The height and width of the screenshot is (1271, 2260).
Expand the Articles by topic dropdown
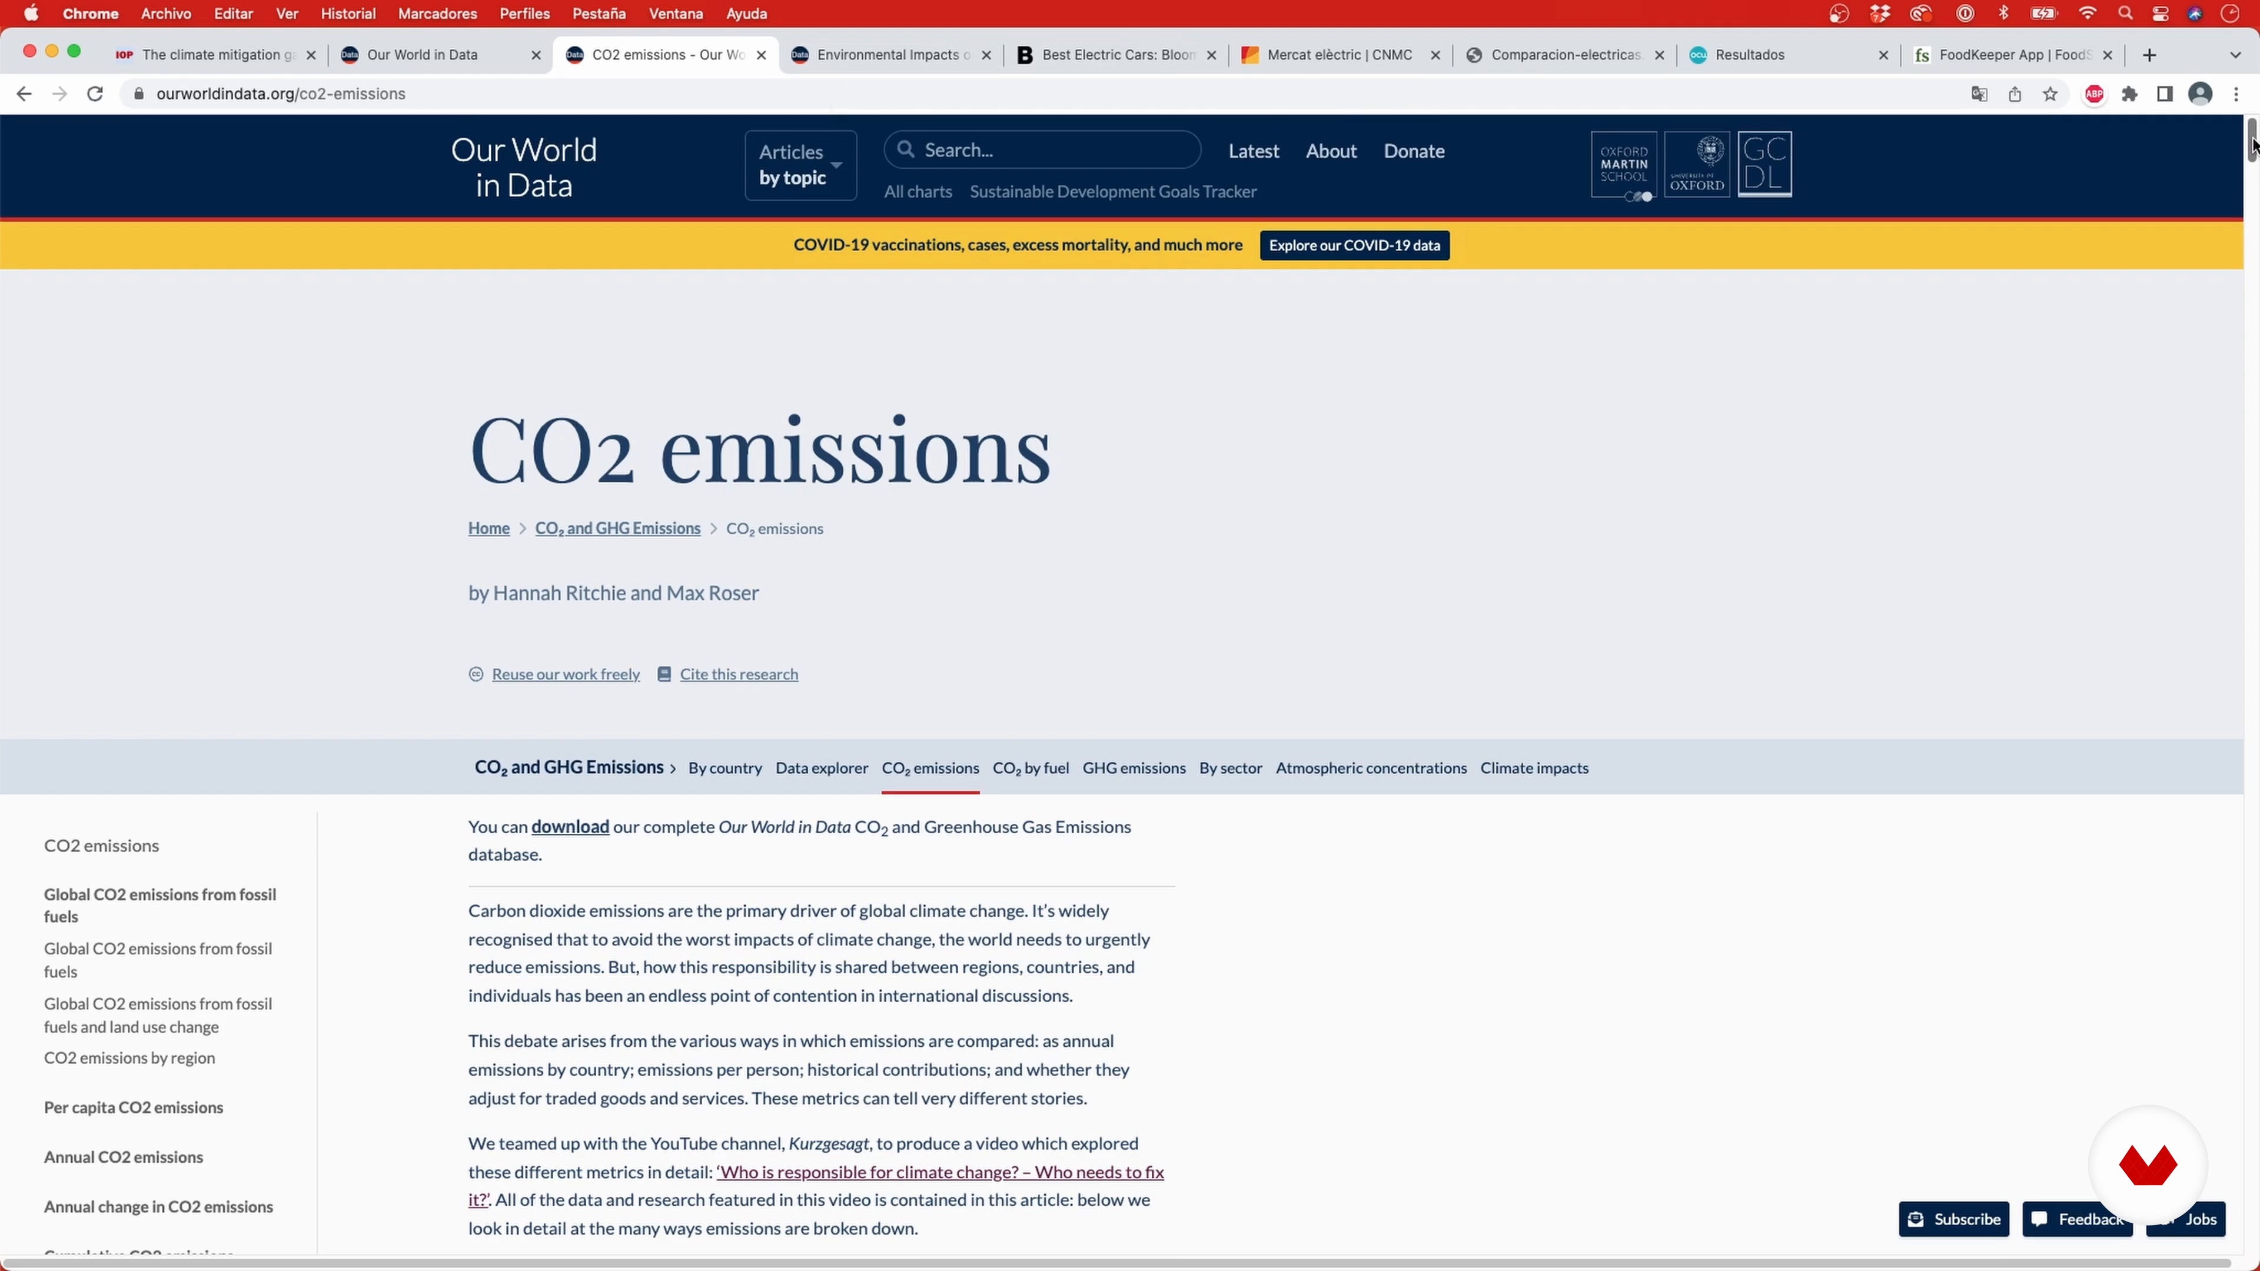tap(800, 166)
